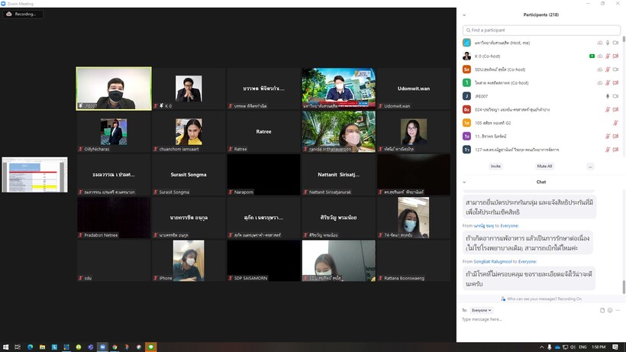Click the Find a participant search field
626x352 pixels.
tap(541, 30)
